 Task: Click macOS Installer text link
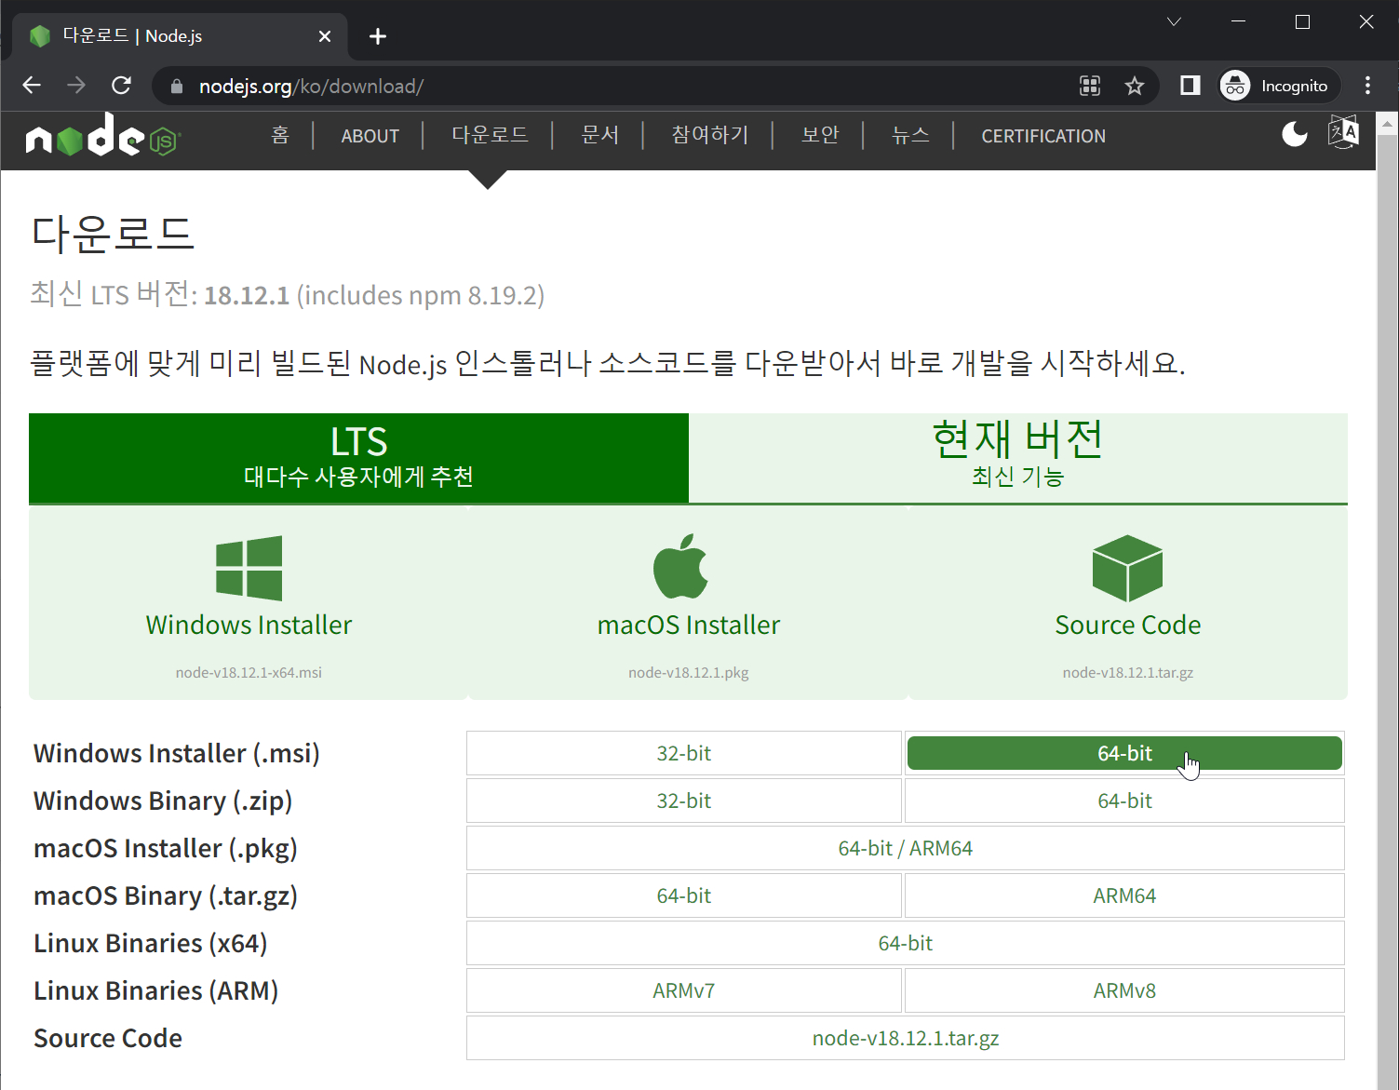689,625
